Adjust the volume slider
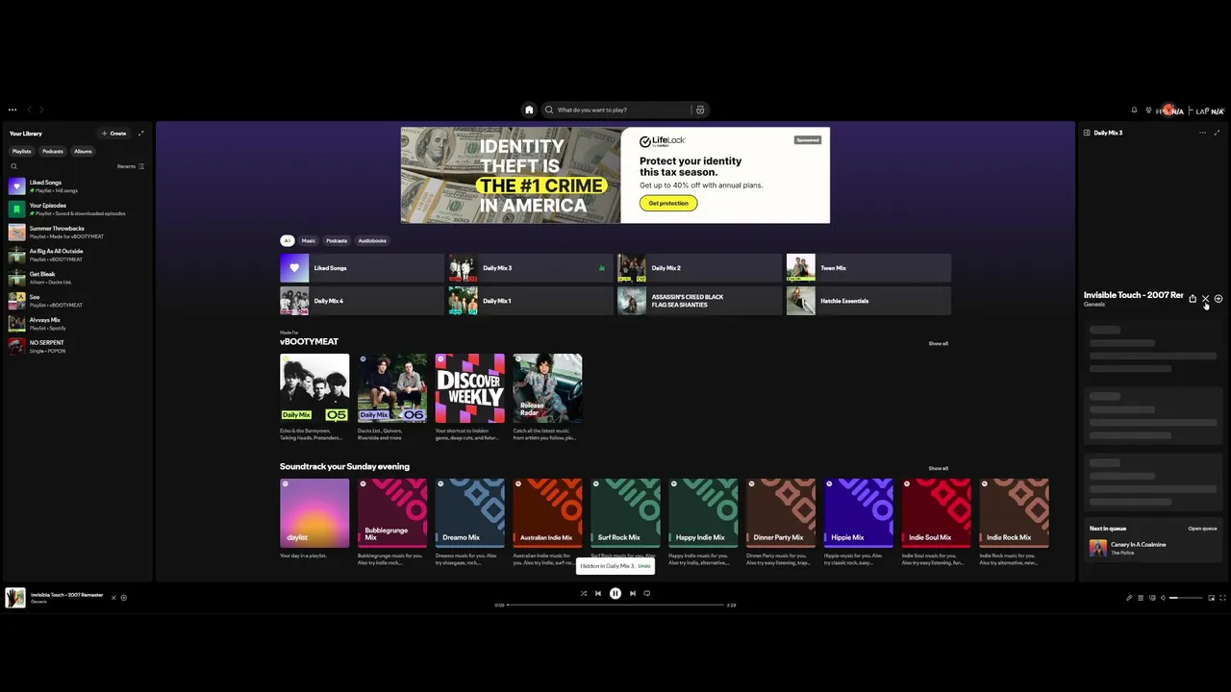The width and height of the screenshot is (1231, 692). tap(1185, 598)
